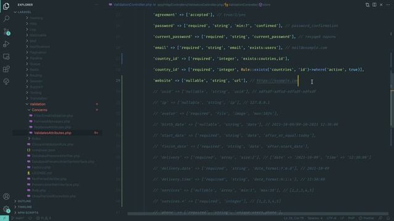The image size is (394, 221).
Task: Click the Prettier status bar item
Action: point(366,219)
